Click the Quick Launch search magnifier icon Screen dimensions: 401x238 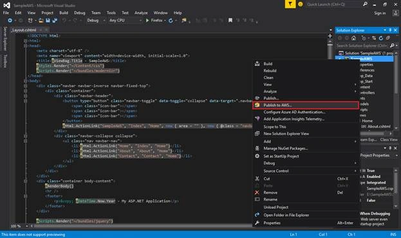coord(365,4)
